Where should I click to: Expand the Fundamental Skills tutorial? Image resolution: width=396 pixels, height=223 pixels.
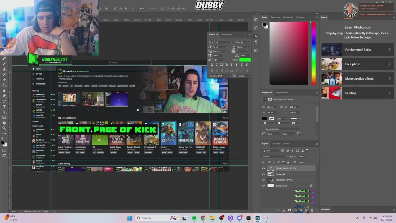click(358, 50)
